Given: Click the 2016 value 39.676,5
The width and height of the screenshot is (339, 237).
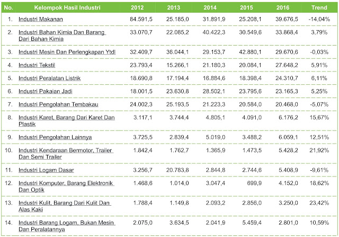Looking at the screenshot, I should [287, 19].
